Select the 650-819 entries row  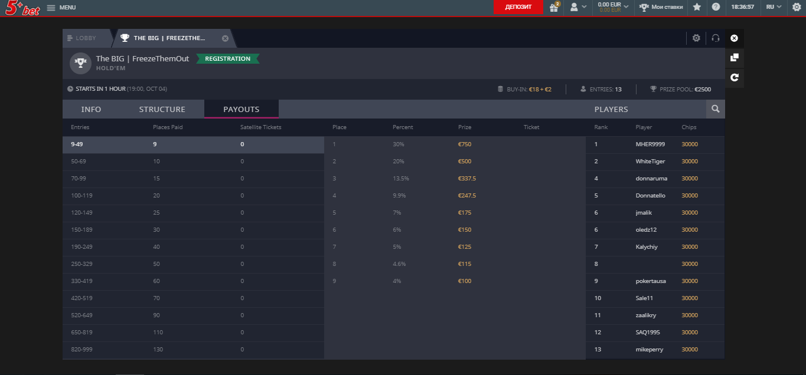194,333
